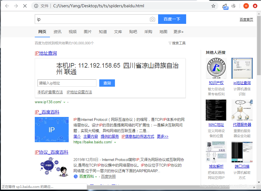Click the IP协议 cartoon thumbnail

tap(54, 167)
